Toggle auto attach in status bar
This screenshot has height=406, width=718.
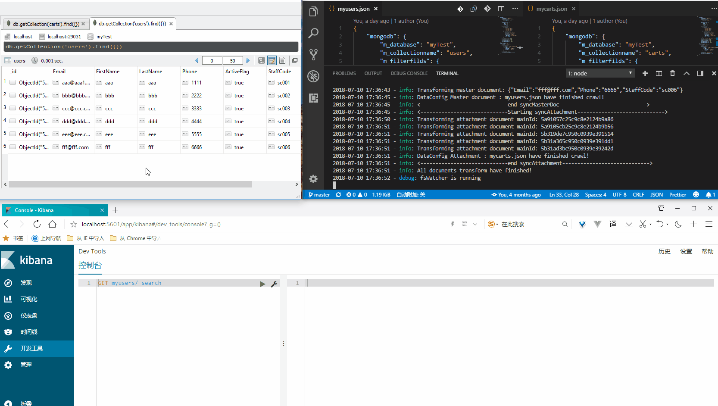(411, 195)
